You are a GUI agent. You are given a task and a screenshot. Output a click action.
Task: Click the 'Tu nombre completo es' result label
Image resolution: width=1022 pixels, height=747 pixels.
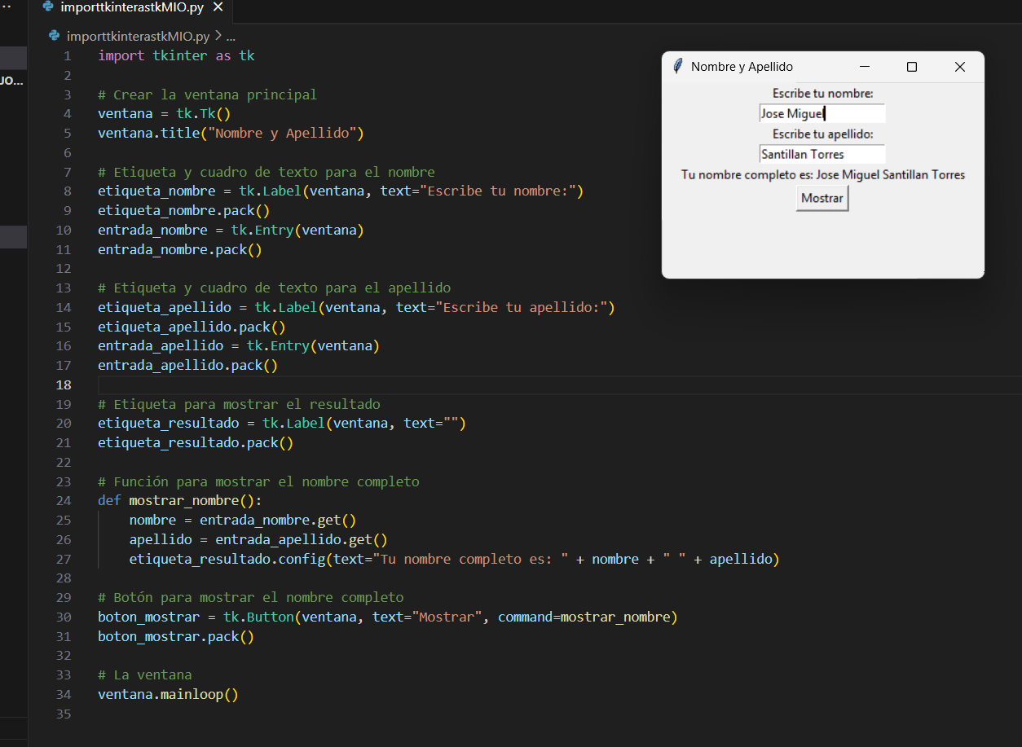coord(822,174)
